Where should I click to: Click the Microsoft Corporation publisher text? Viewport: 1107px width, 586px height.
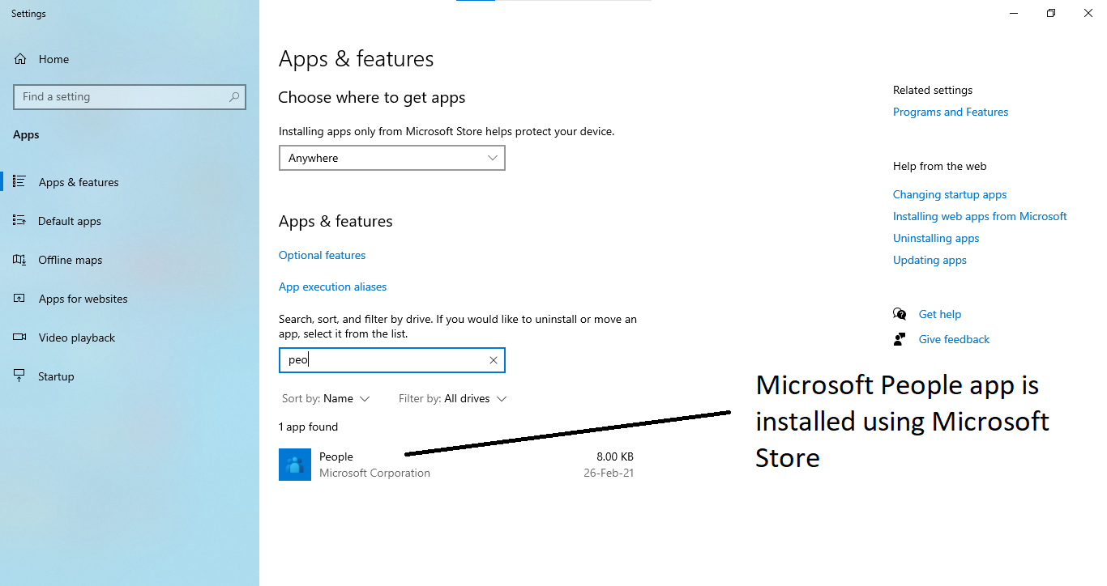pyautogui.click(x=374, y=473)
